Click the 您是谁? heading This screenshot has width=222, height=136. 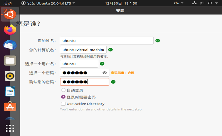click(28, 24)
